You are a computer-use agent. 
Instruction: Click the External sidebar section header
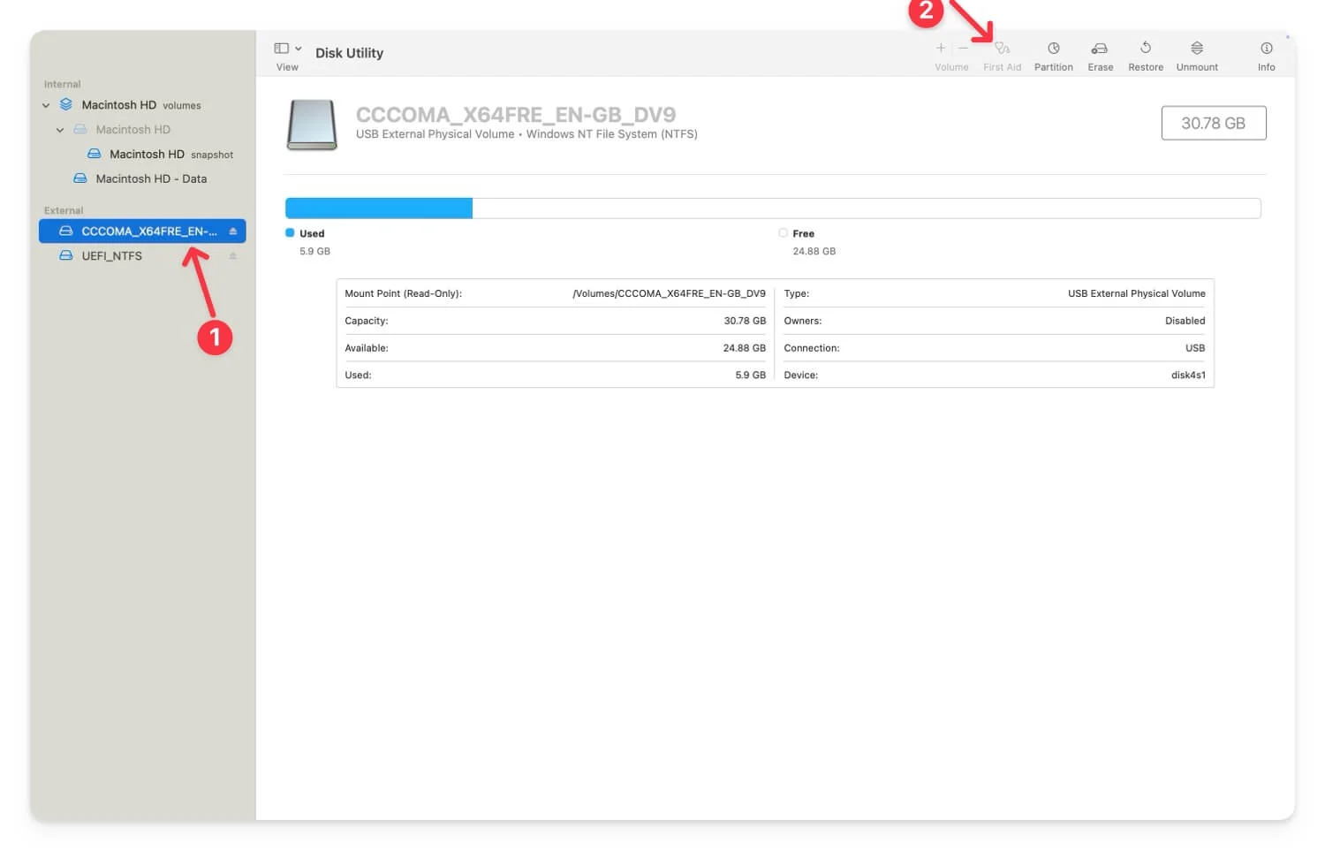coord(64,211)
